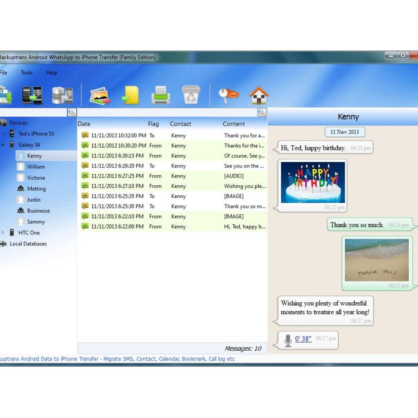Screen dimensions: 418x418
Task: Open the File menu
Action: click(3, 72)
